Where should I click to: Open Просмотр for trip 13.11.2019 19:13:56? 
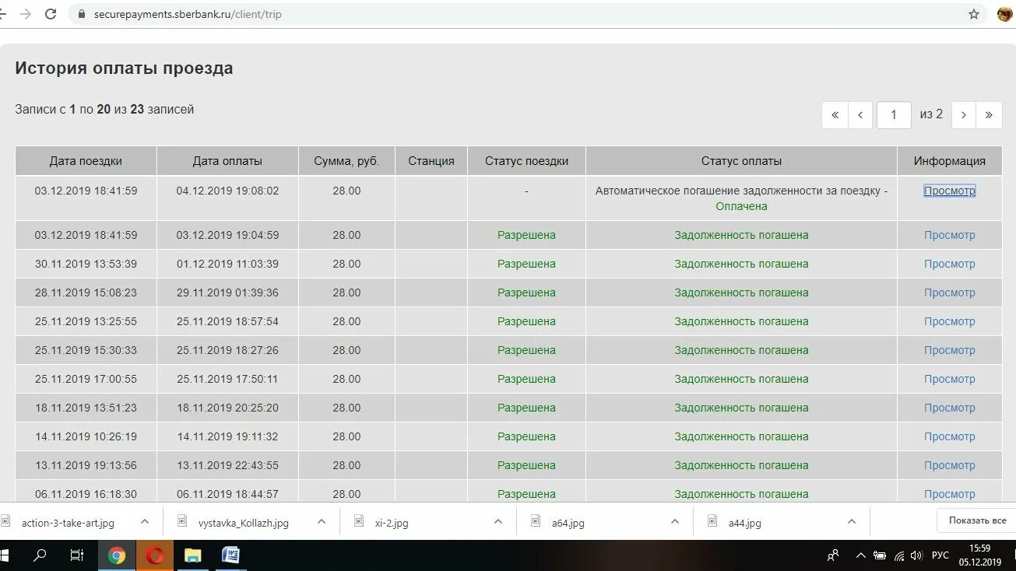949,465
